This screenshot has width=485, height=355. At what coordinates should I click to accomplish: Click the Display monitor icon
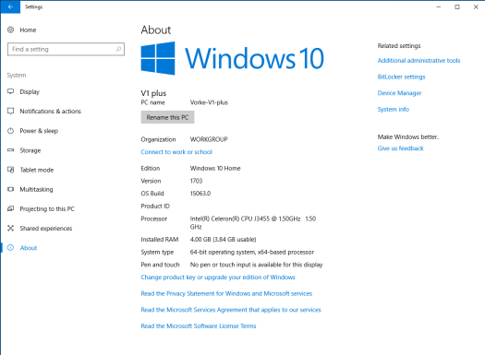coord(10,91)
